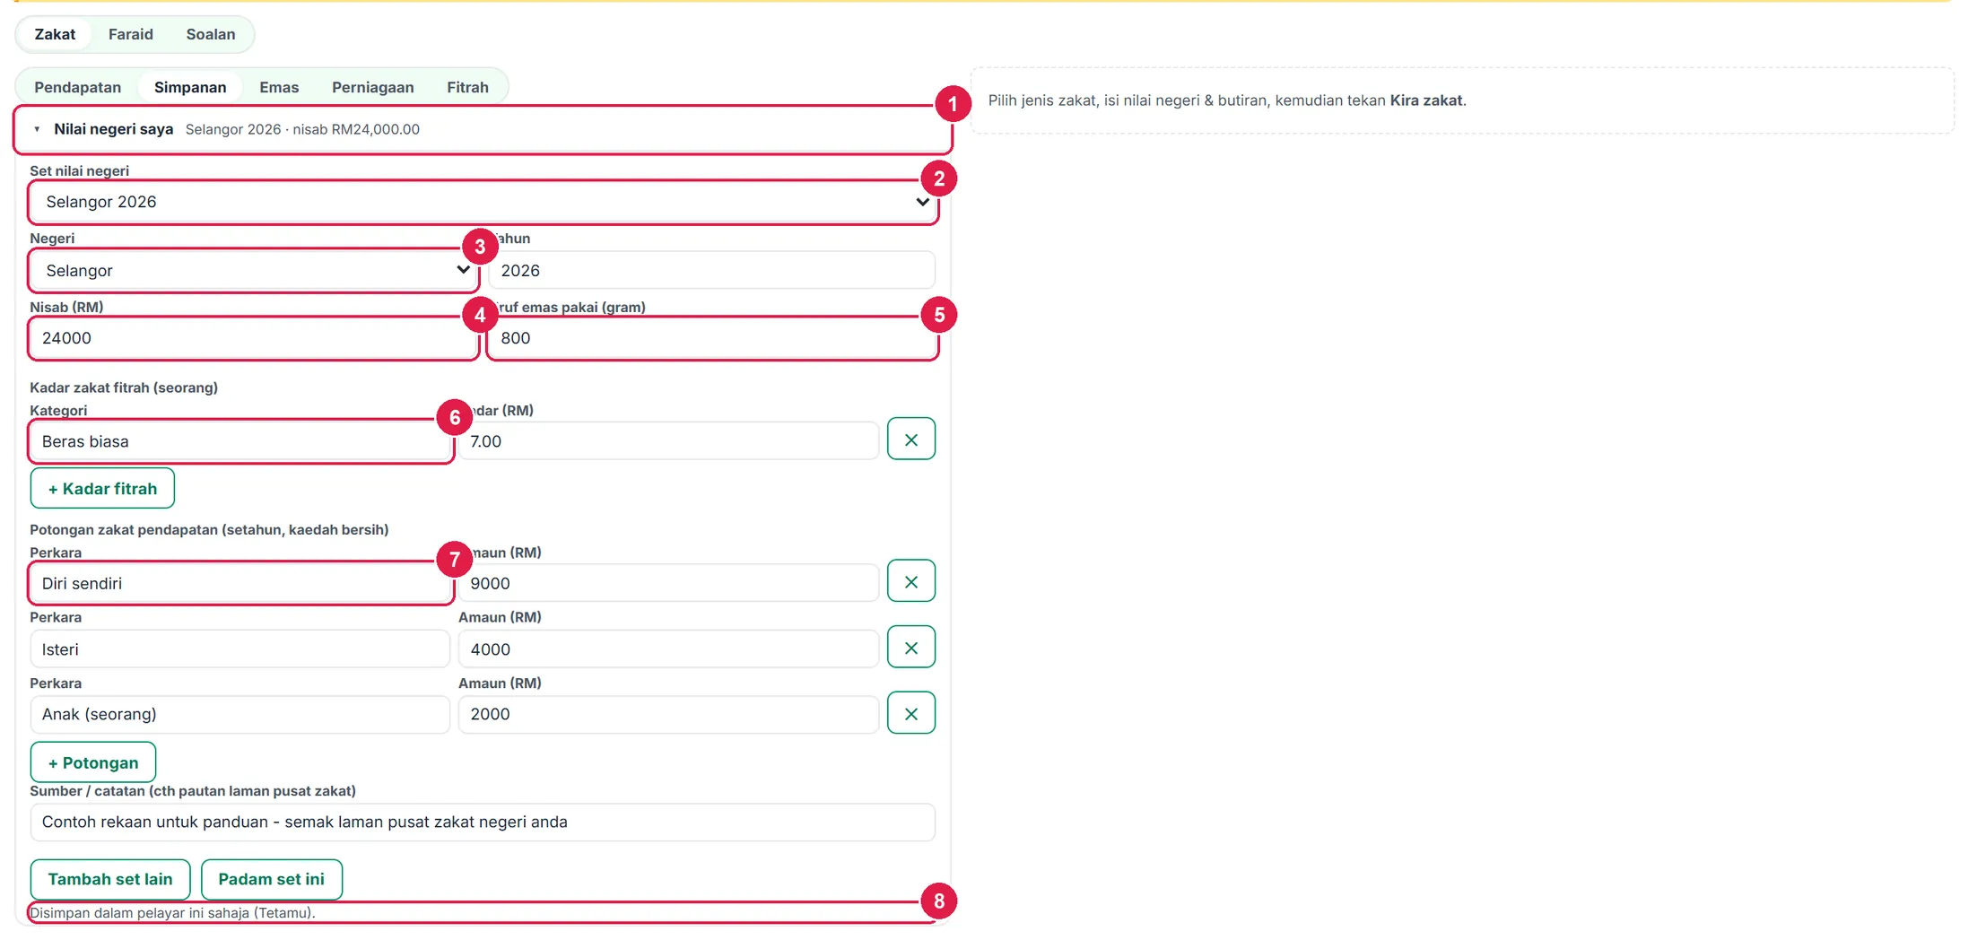Open the Set nilai negeri dropdown
Image resolution: width=1968 pixels, height=940 pixels.
click(483, 202)
